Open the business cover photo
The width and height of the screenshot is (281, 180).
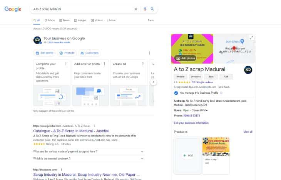pyautogui.click(x=192, y=49)
